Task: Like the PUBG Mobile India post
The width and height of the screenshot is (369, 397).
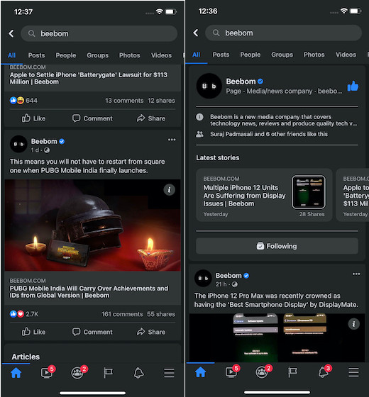Action: (x=33, y=332)
